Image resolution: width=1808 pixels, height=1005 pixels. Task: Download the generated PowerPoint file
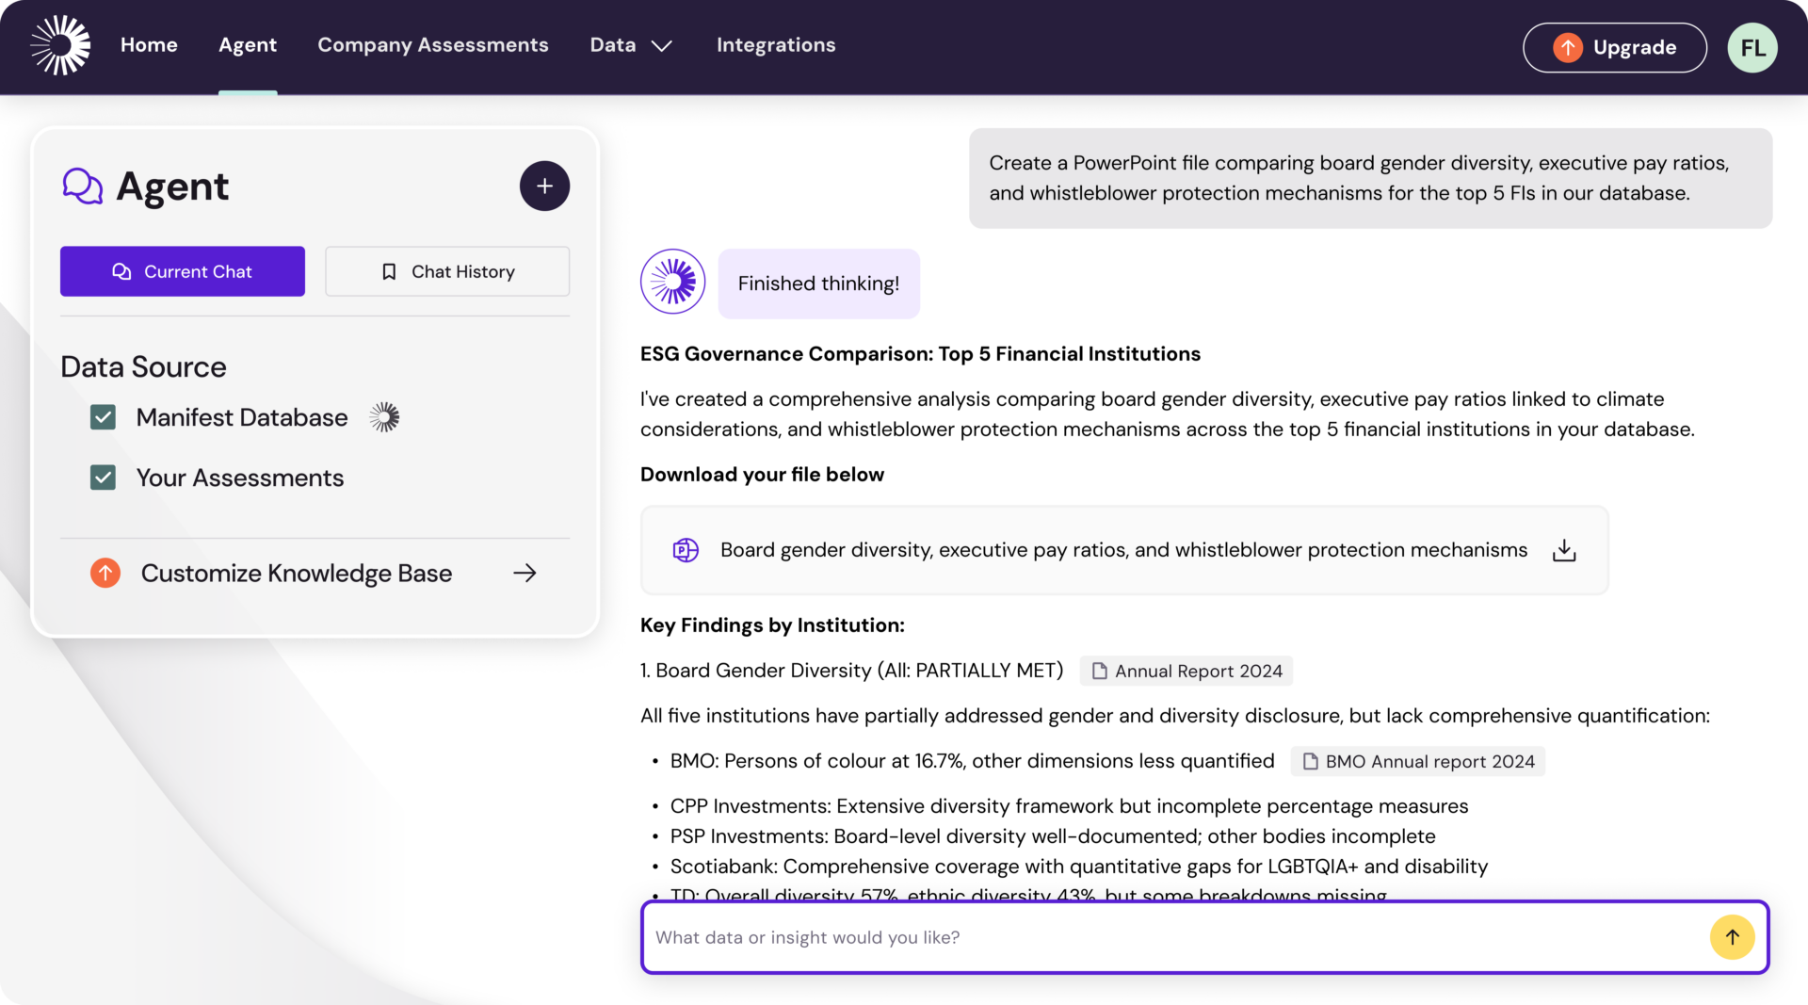[x=1563, y=550]
